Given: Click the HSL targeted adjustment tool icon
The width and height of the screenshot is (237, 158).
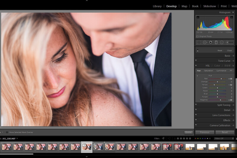Looking at the screenshot, I should tap(197, 76).
